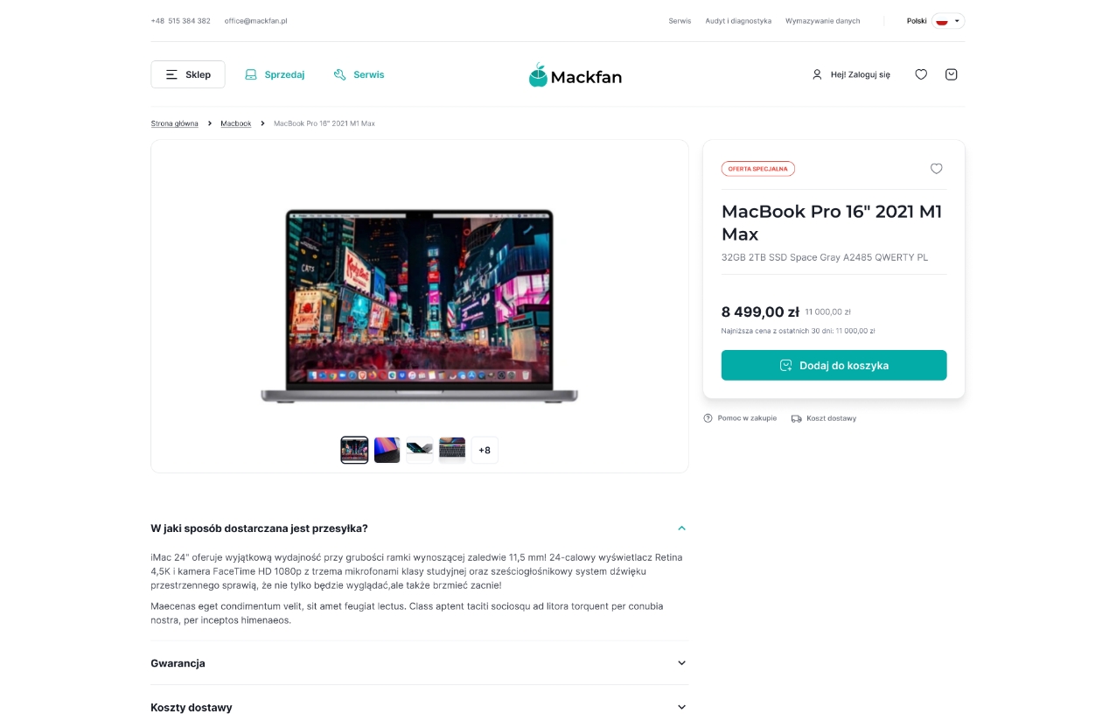
Task: Select the second product thumbnail
Action: click(x=387, y=450)
